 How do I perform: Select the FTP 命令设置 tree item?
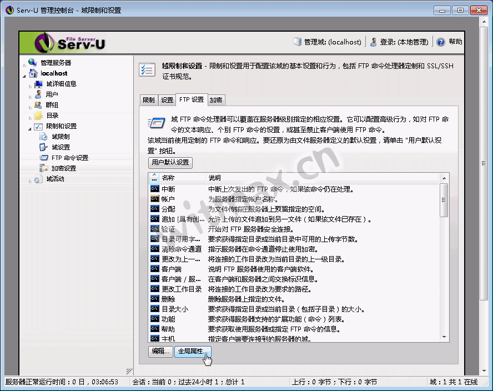pos(70,158)
